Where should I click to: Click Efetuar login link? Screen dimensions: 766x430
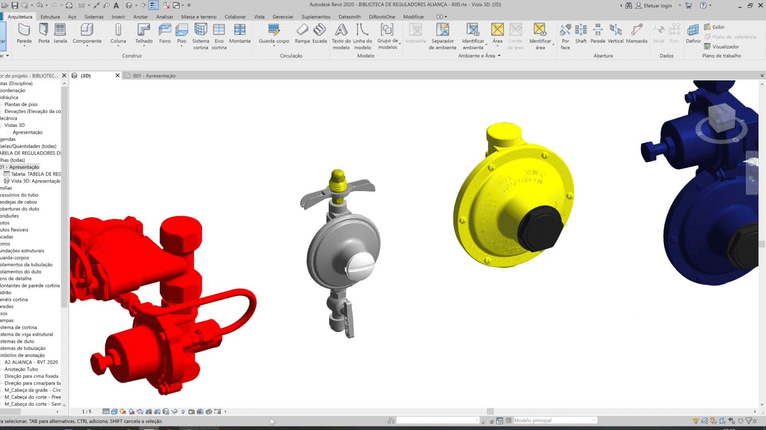click(657, 6)
